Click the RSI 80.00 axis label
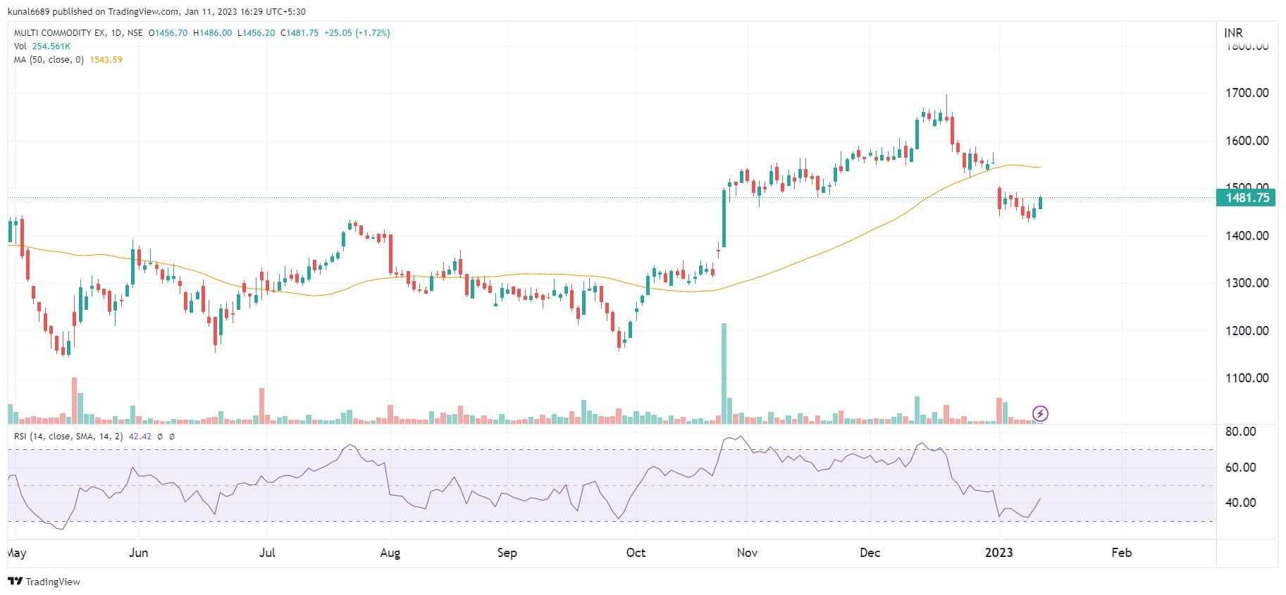This screenshot has height=595, width=1286. [x=1240, y=432]
